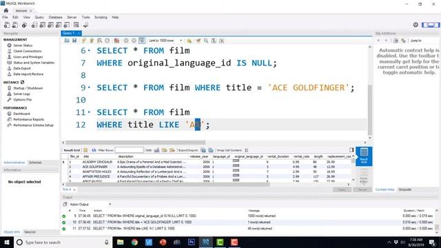Click the release_year column header
This screenshot has height=248, width=441.
199,156
